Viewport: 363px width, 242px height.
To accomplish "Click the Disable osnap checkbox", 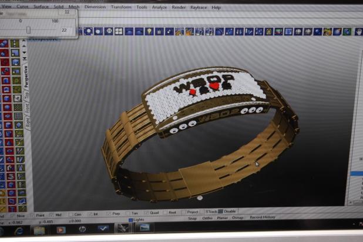I will click(x=221, y=211).
